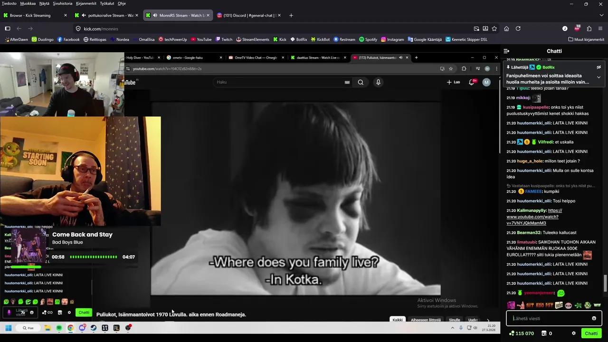The image size is (608, 342).
Task: Open chat settings gear icon
Action: [x=574, y=333]
